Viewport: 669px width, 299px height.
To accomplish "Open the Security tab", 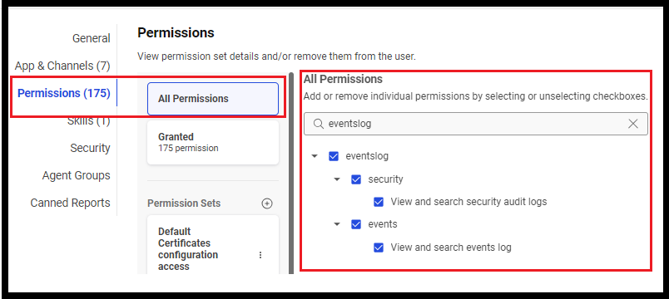I will 90,148.
